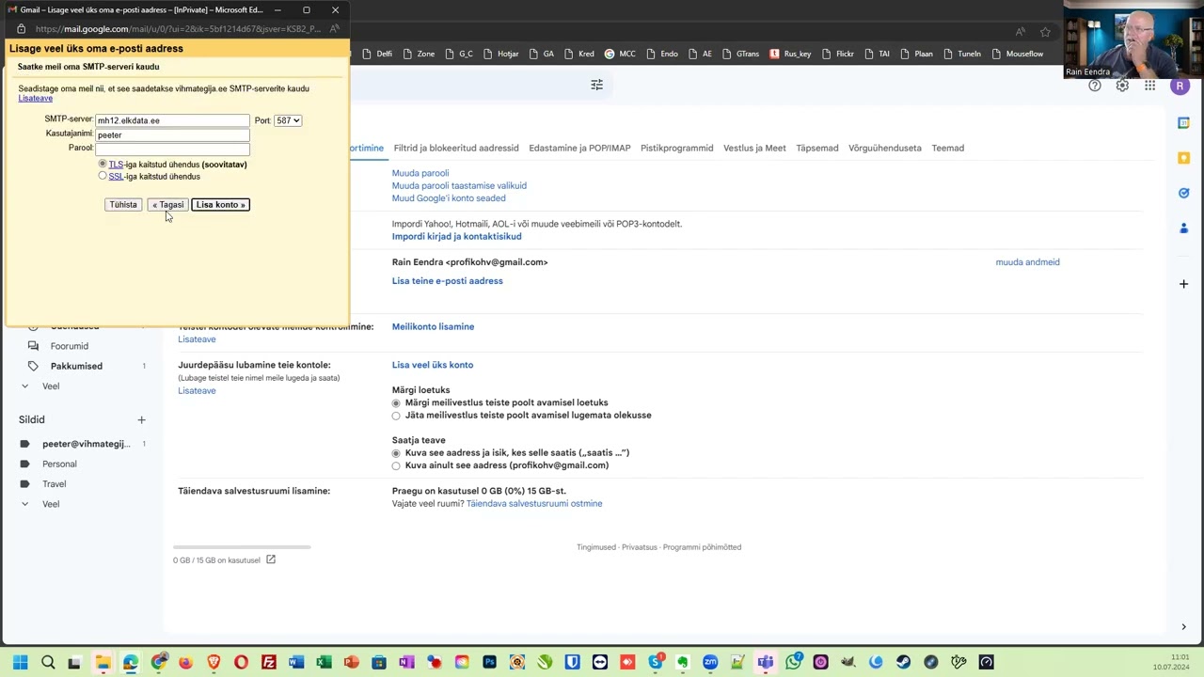Click the Parool password field
Image resolution: width=1204 pixels, height=677 pixels.
172,149
